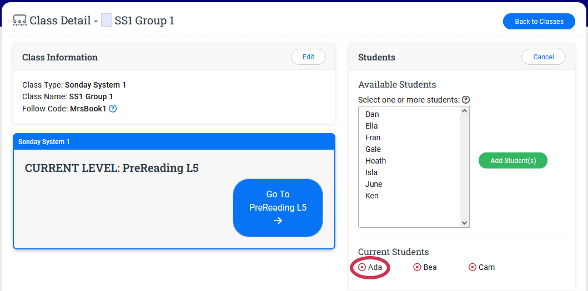Remove Bea from current students
Screen dimensions: 588x291
(x=418, y=267)
